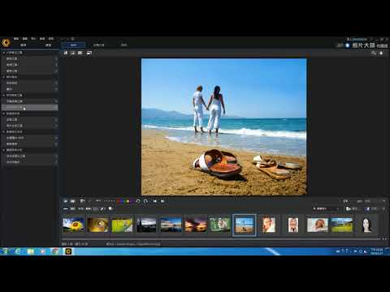Select the curly-haired woman thumbnail
Screen dimensions: 390x292
(318, 225)
